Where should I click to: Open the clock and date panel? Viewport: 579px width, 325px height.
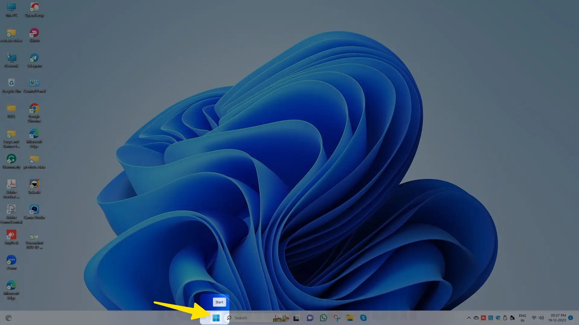coord(558,318)
